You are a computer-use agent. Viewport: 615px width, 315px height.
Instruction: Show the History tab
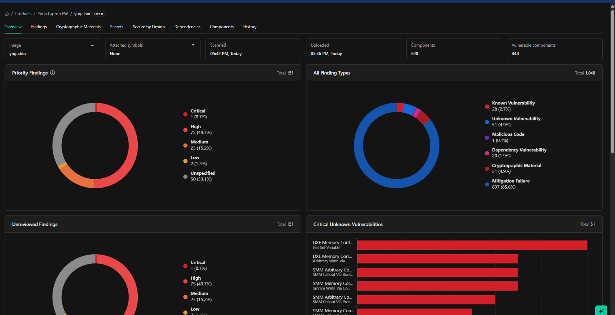pos(250,27)
